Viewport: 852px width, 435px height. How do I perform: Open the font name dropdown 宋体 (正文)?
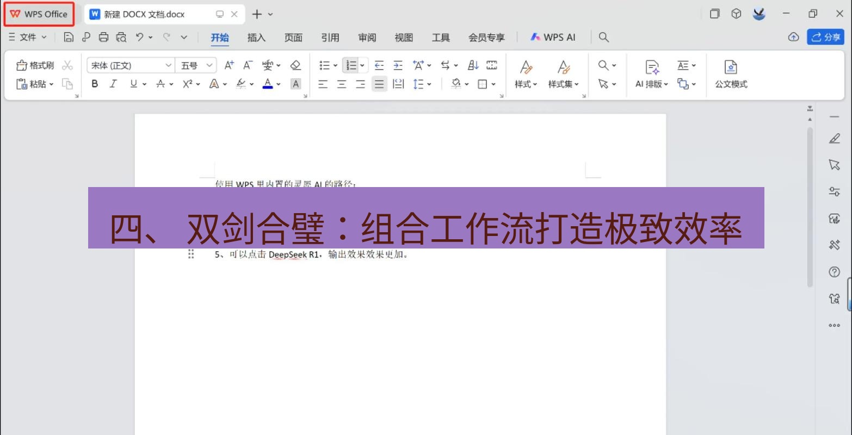168,65
